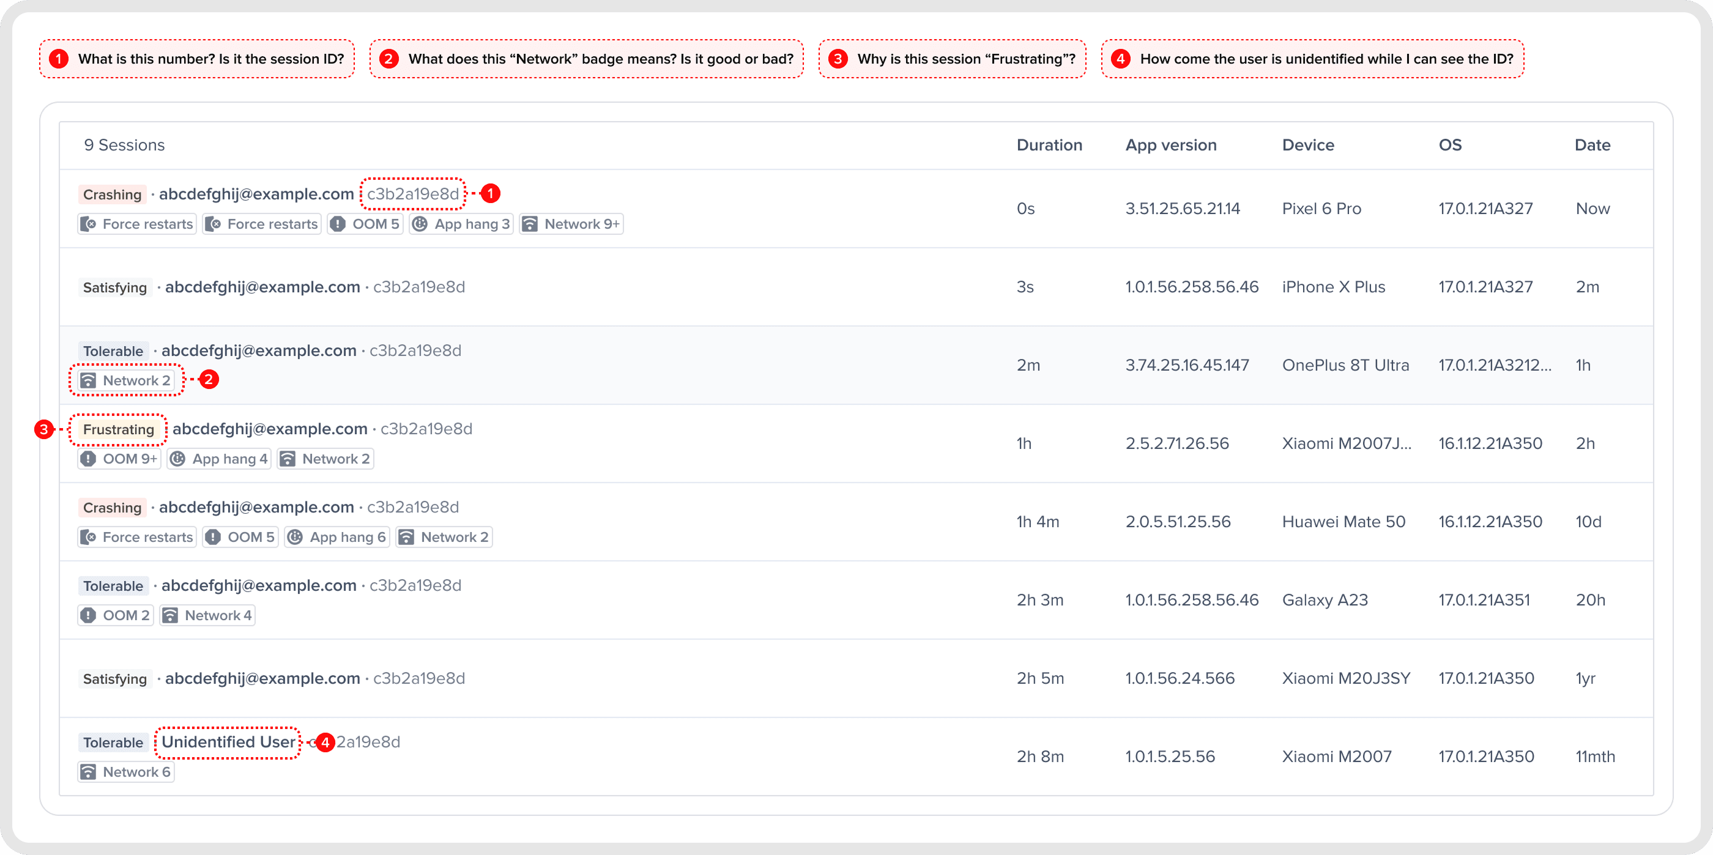Select annotation 2 about the Network badge
This screenshot has height=855, width=1713.
pos(587,59)
